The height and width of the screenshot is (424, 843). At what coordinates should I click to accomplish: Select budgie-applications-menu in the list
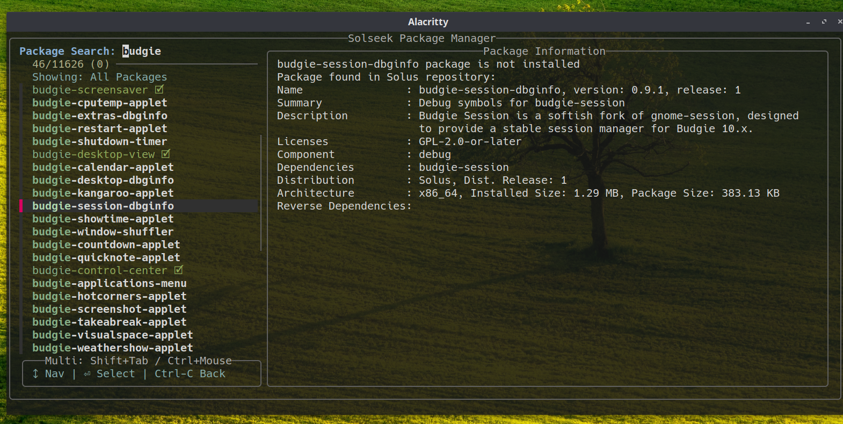pyautogui.click(x=109, y=283)
